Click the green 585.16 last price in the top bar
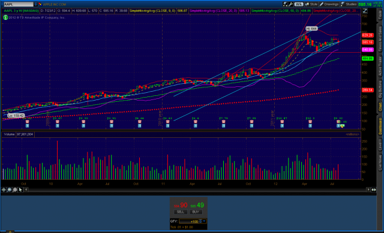Viewport: 384px width, 233px height. click(x=365, y=4)
